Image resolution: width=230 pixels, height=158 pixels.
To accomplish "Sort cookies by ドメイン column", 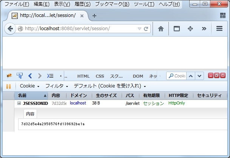I will coord(79,96).
